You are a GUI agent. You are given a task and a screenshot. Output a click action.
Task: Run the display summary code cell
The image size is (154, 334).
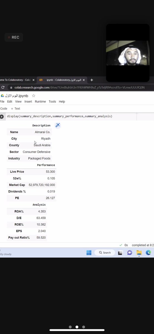(2, 116)
